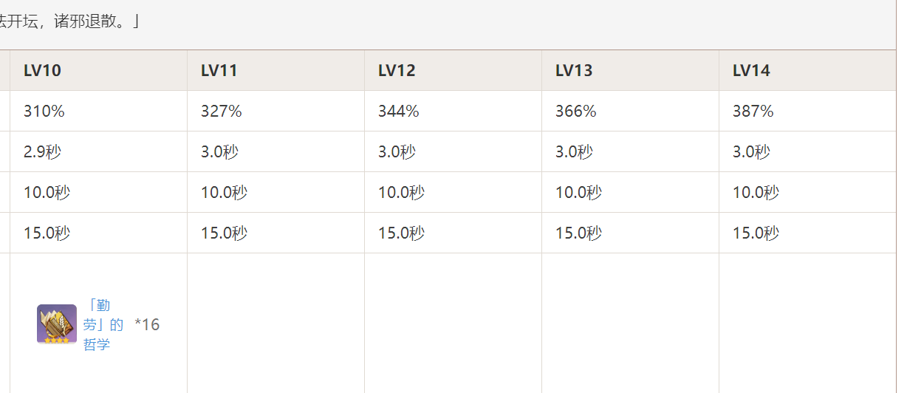Click the *16 material quantity text
This screenshot has height=393, width=907.
coord(147,325)
